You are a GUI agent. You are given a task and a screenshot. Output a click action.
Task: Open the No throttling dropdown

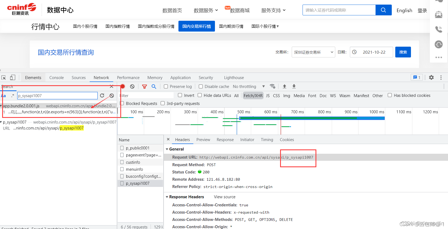tap(249, 86)
